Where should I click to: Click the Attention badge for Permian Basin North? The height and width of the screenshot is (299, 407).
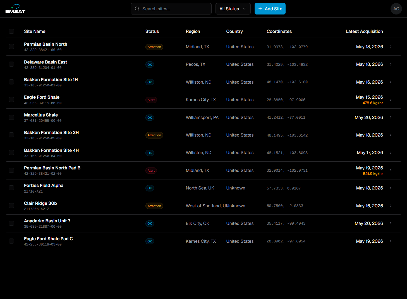click(154, 47)
